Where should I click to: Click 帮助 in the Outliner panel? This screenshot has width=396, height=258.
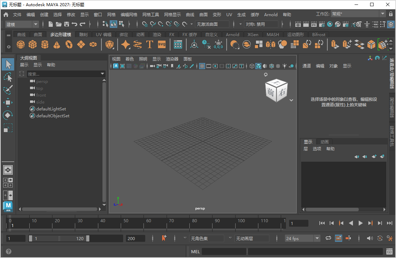click(x=51, y=65)
